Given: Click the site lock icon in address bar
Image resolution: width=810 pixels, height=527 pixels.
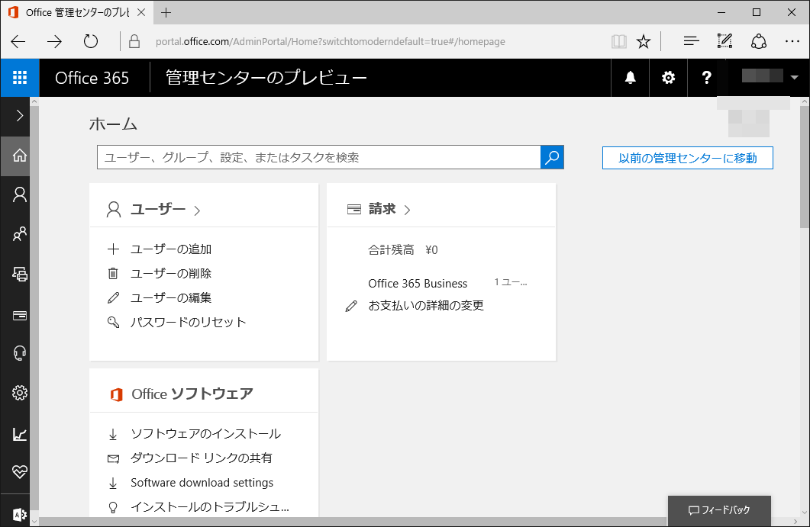Looking at the screenshot, I should tap(134, 41).
